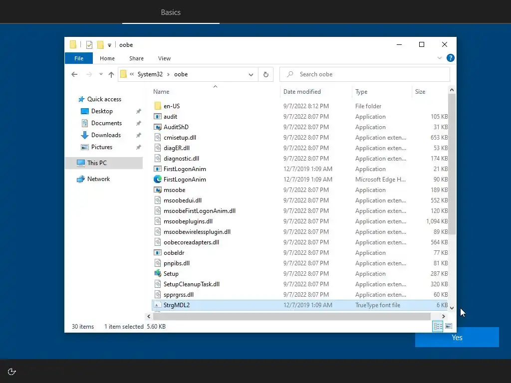Viewport: 511px width, 383px height.
Task: Click the breadcrumb chevron after System32
Action: pyautogui.click(x=168, y=75)
